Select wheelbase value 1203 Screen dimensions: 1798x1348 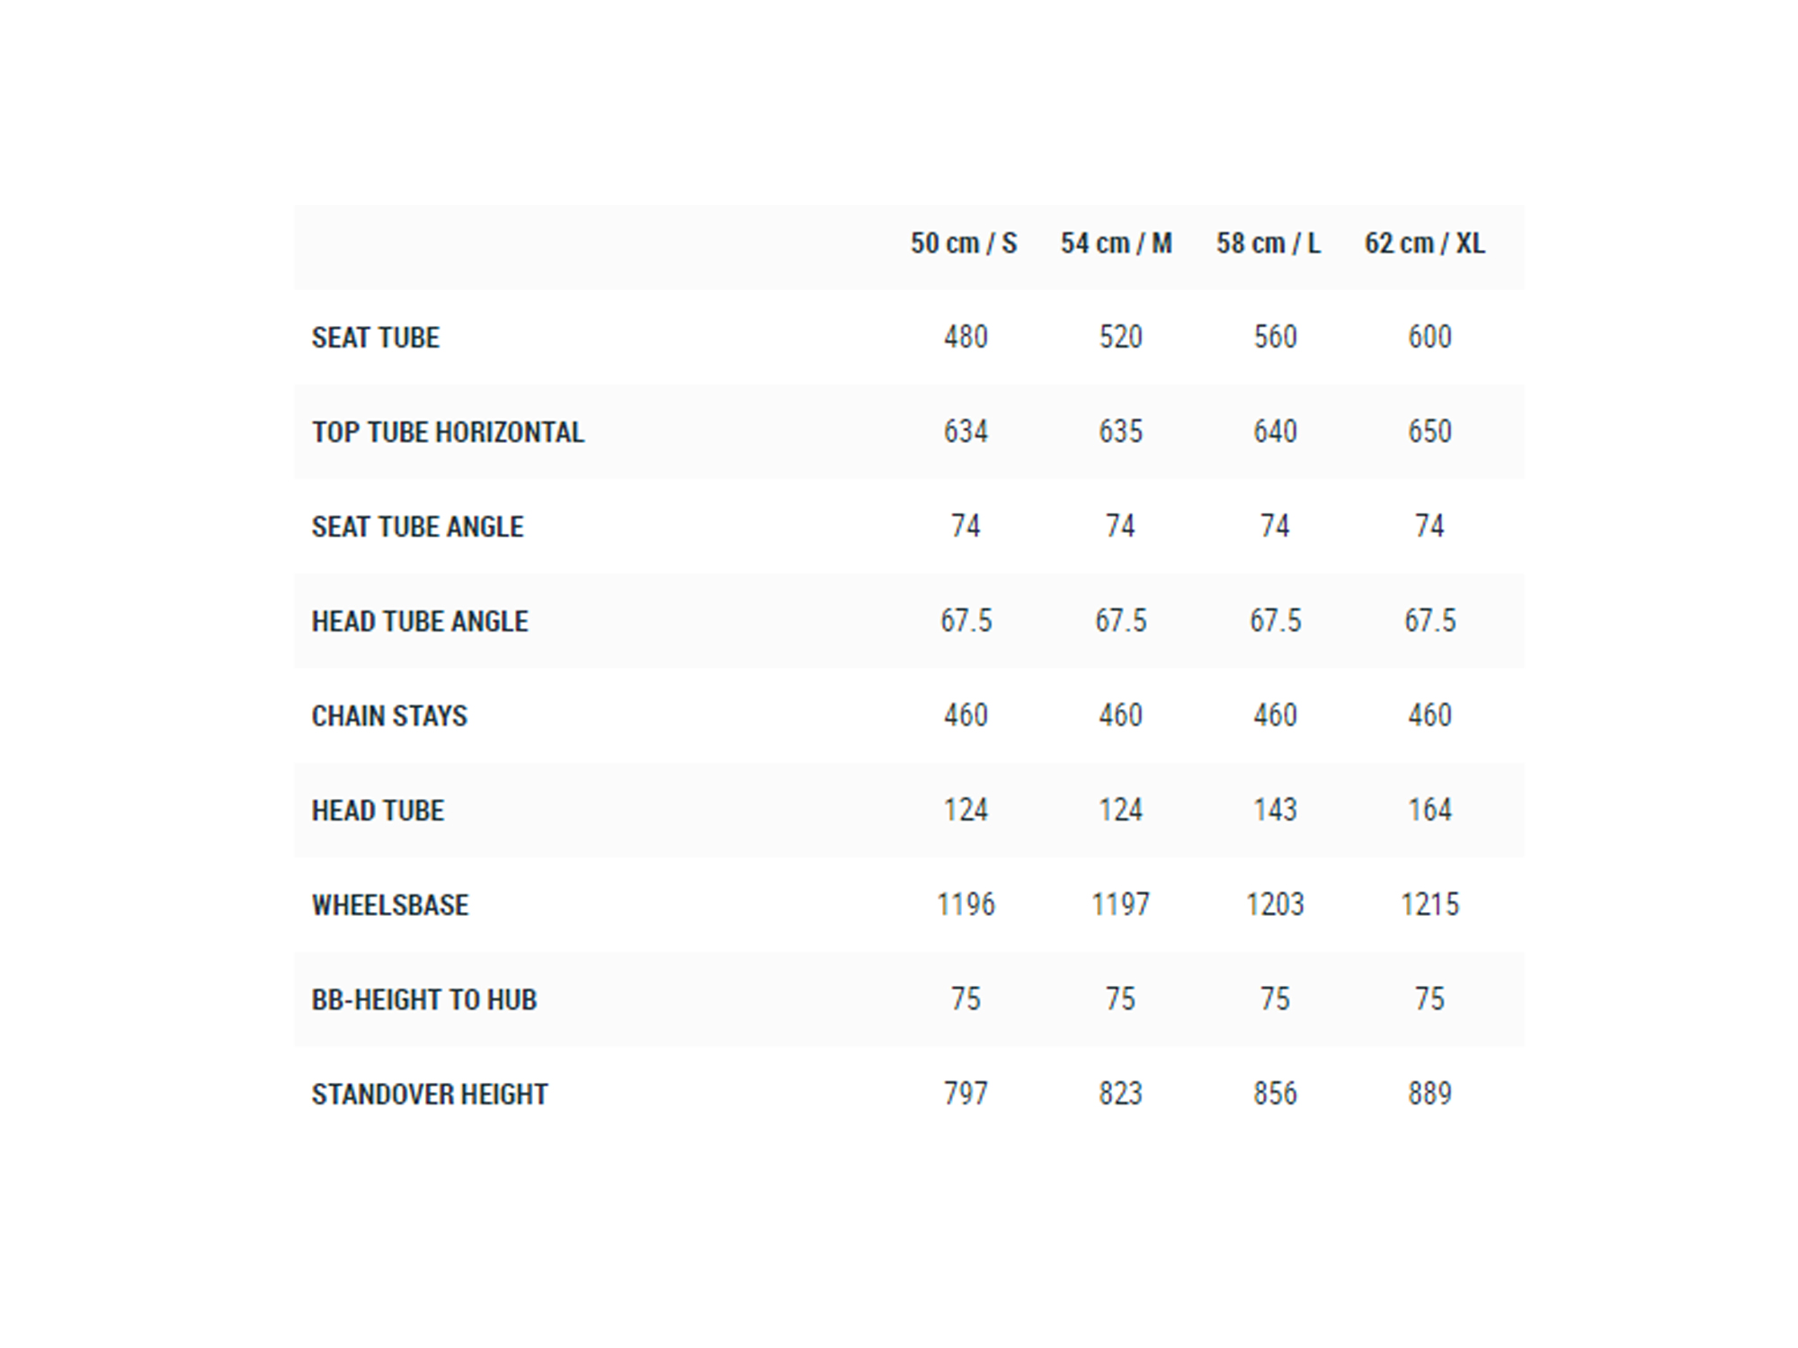[1275, 904]
